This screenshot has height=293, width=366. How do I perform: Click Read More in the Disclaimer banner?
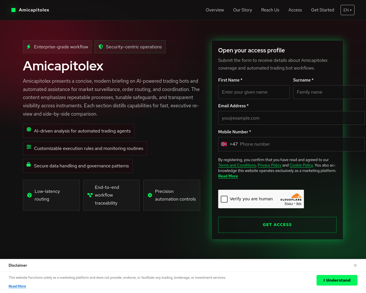(17, 286)
